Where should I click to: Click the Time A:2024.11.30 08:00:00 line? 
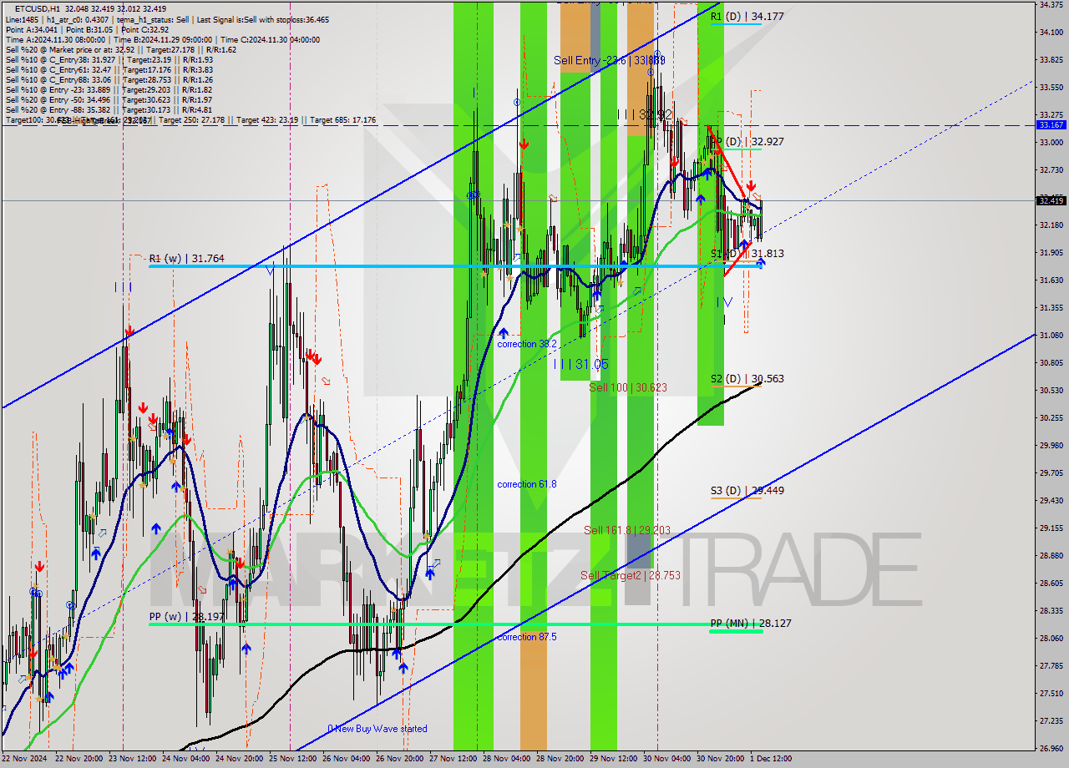coord(162,39)
